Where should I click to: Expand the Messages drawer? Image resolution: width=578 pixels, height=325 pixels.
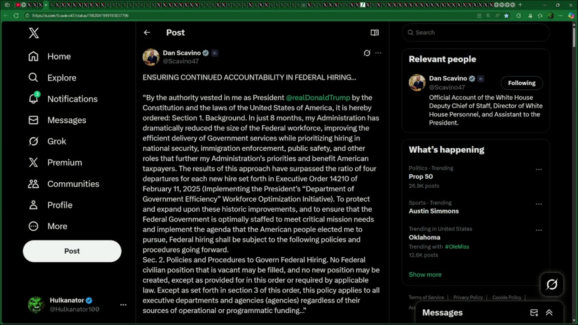tap(549, 313)
